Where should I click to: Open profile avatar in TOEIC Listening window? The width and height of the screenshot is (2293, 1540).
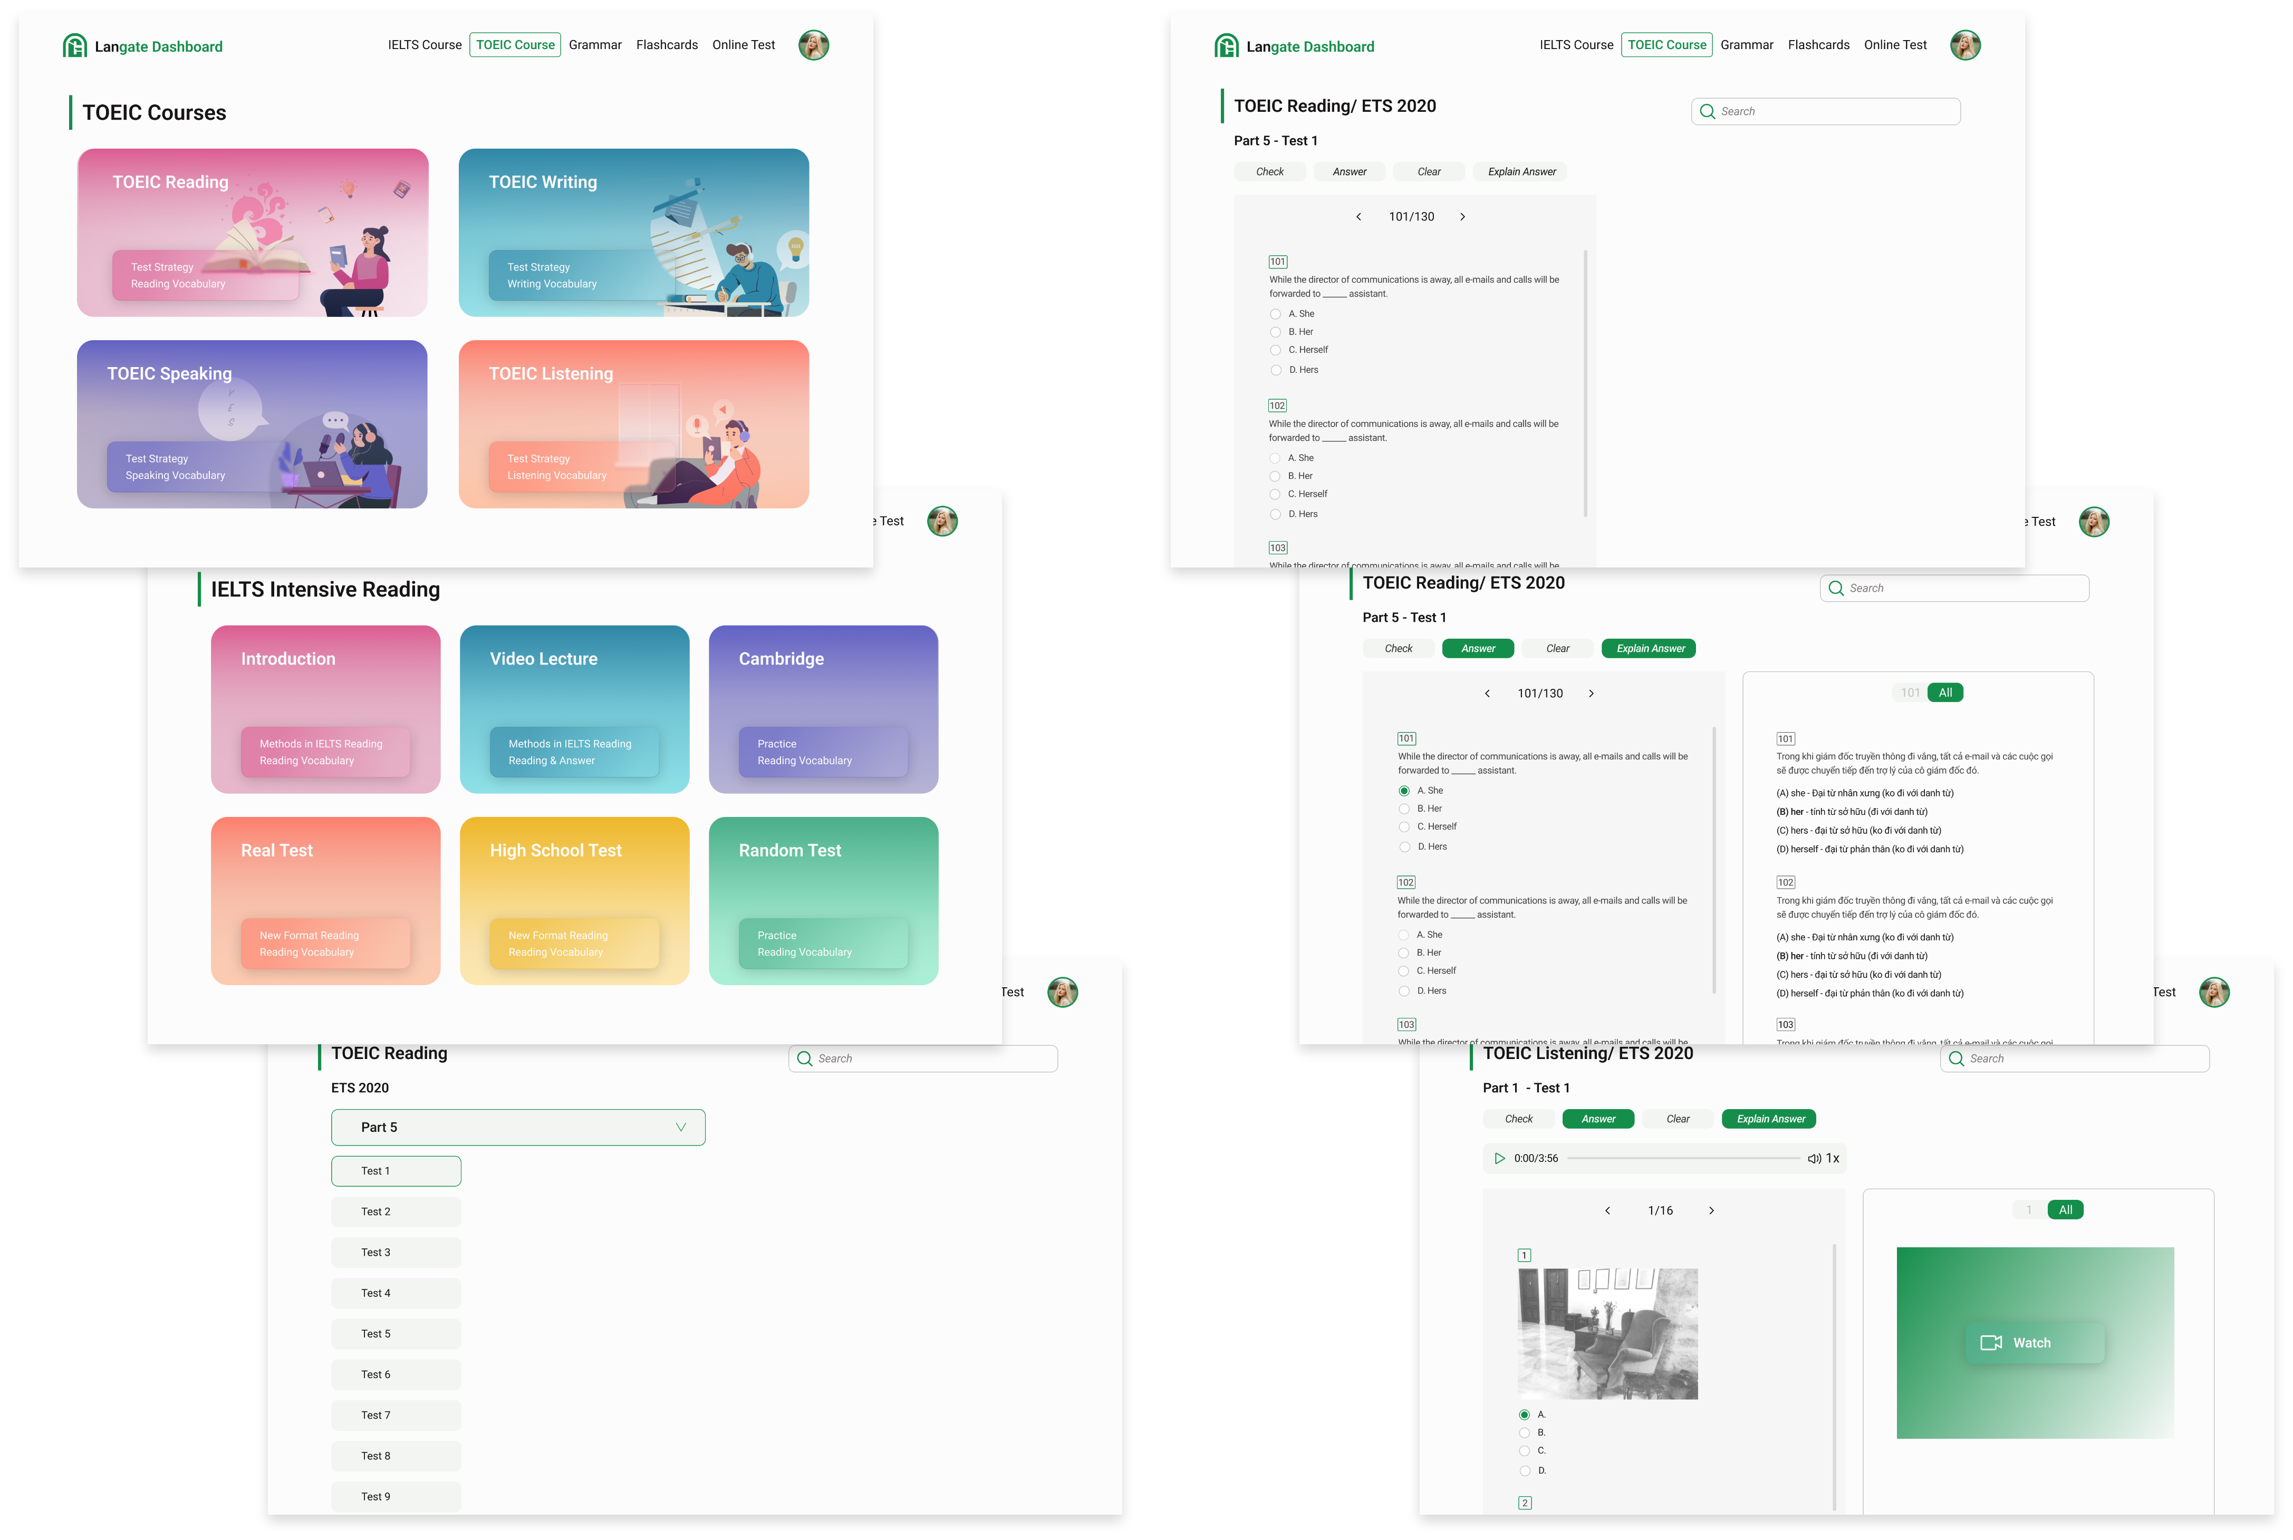2213,992
